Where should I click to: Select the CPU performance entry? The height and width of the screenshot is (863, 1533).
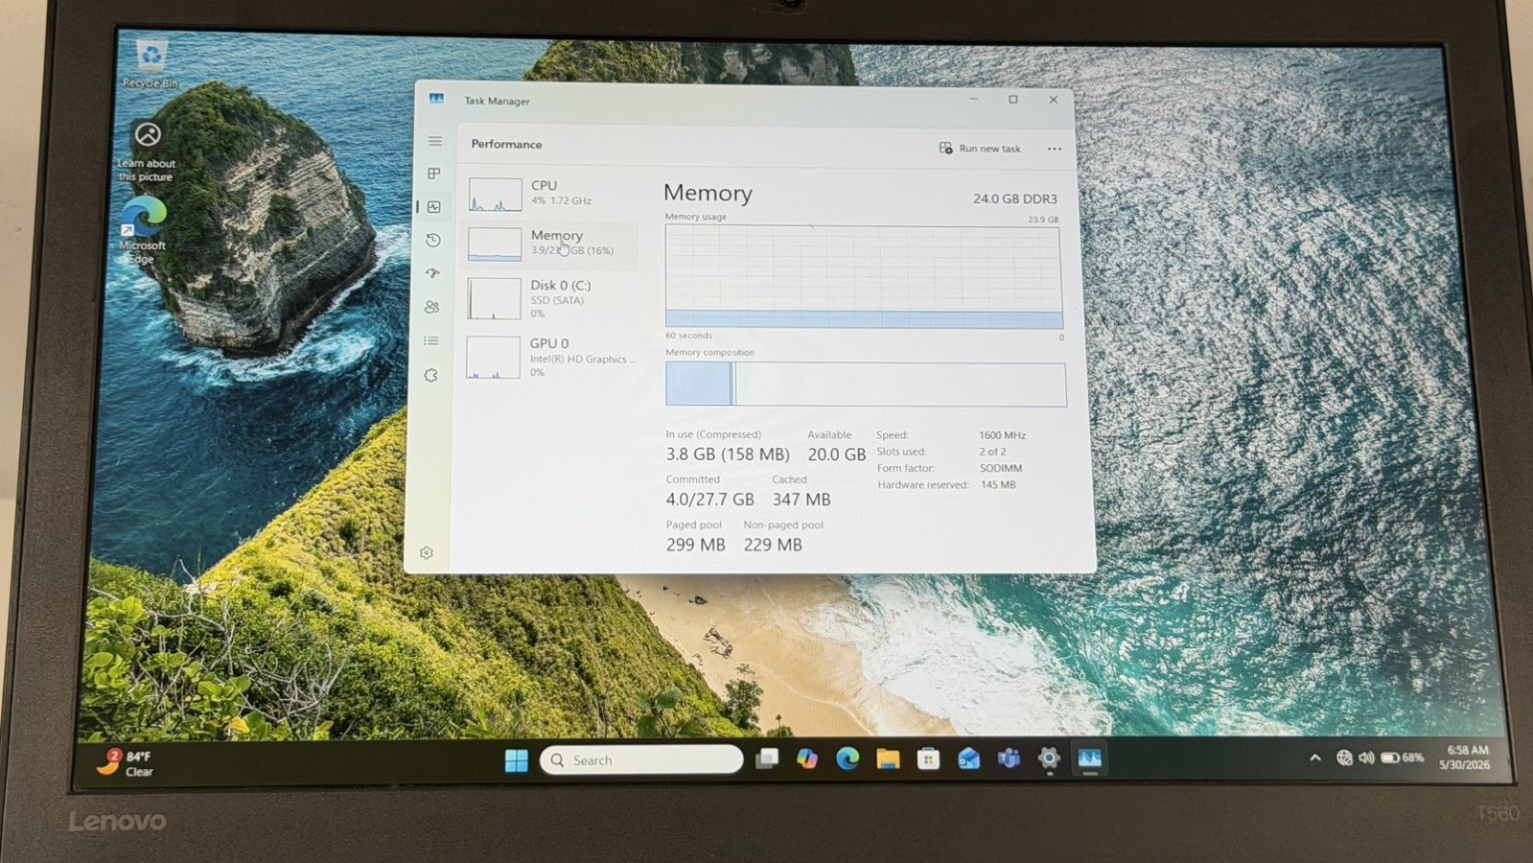pos(550,194)
